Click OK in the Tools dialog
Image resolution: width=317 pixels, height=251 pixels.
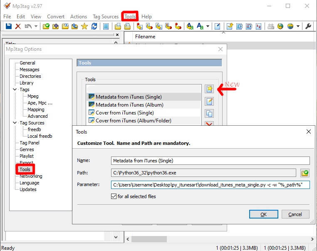click(263, 214)
